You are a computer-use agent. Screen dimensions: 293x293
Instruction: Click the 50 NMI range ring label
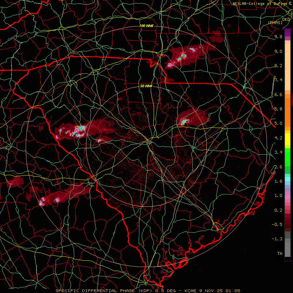click(146, 86)
